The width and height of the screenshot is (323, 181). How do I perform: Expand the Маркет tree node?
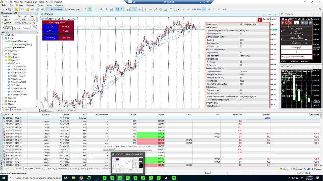click(3, 104)
